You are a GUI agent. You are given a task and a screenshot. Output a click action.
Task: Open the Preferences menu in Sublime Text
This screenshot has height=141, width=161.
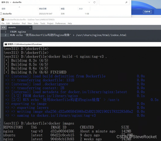(x=60, y=24)
